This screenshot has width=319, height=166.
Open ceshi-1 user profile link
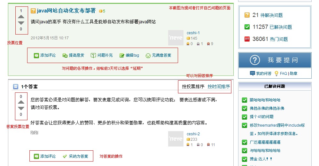(x=193, y=33)
